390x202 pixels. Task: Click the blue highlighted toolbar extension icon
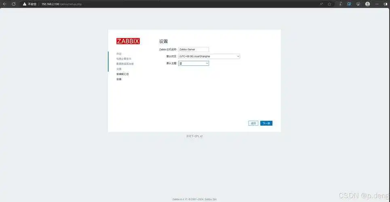click(350, 4)
